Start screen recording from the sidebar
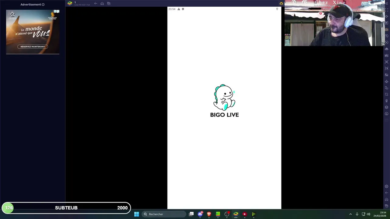 (x=387, y=68)
